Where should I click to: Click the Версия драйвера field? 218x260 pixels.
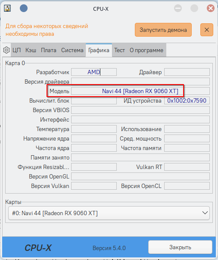[140, 81]
